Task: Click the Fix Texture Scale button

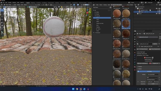Action: [142, 49]
